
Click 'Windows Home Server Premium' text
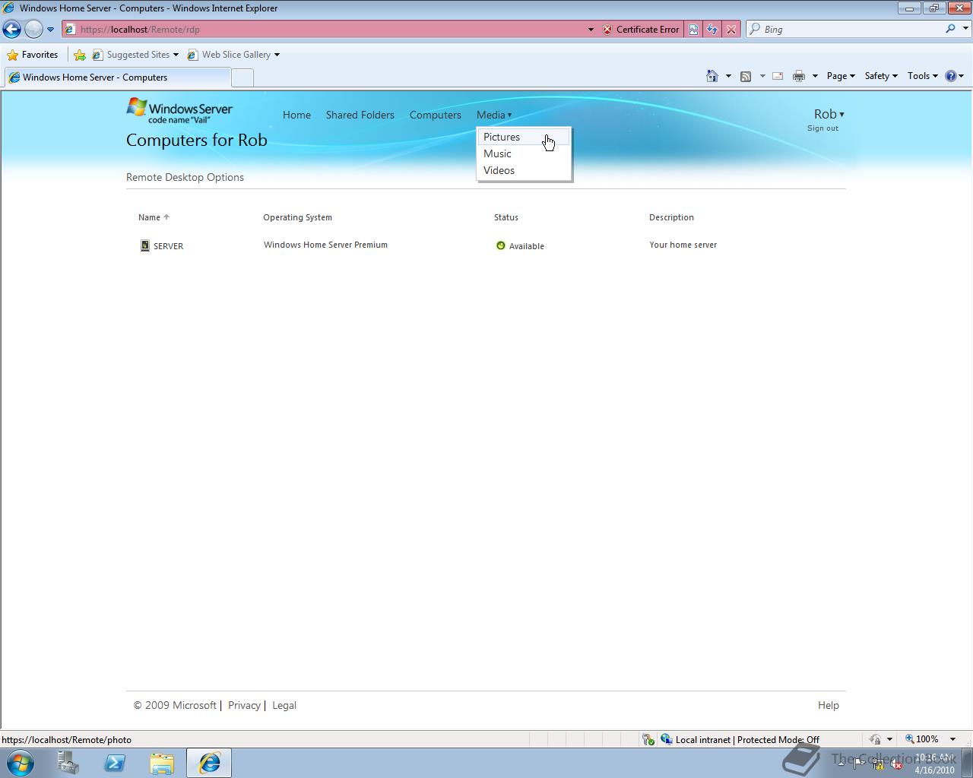click(325, 245)
